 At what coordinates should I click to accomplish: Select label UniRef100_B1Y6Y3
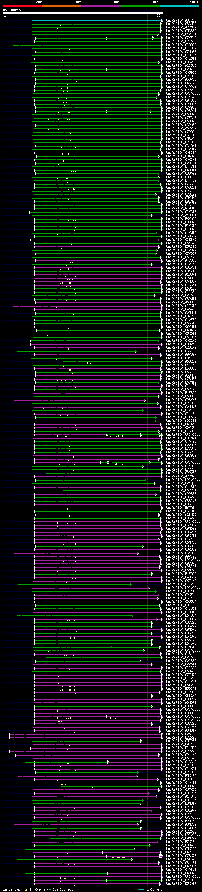181,97
